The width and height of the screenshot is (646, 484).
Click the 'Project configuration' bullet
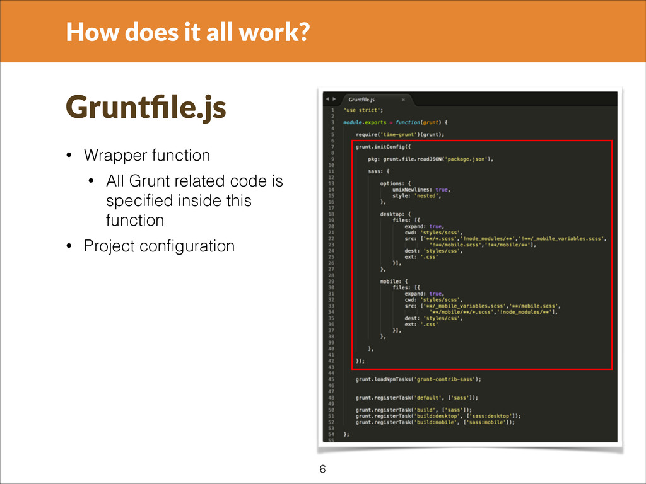click(159, 246)
